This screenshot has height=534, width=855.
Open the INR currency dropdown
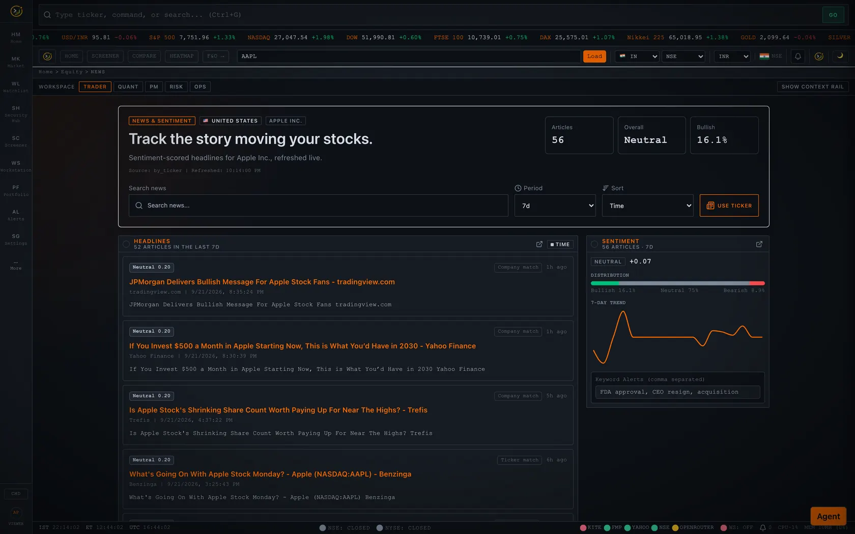click(732, 56)
